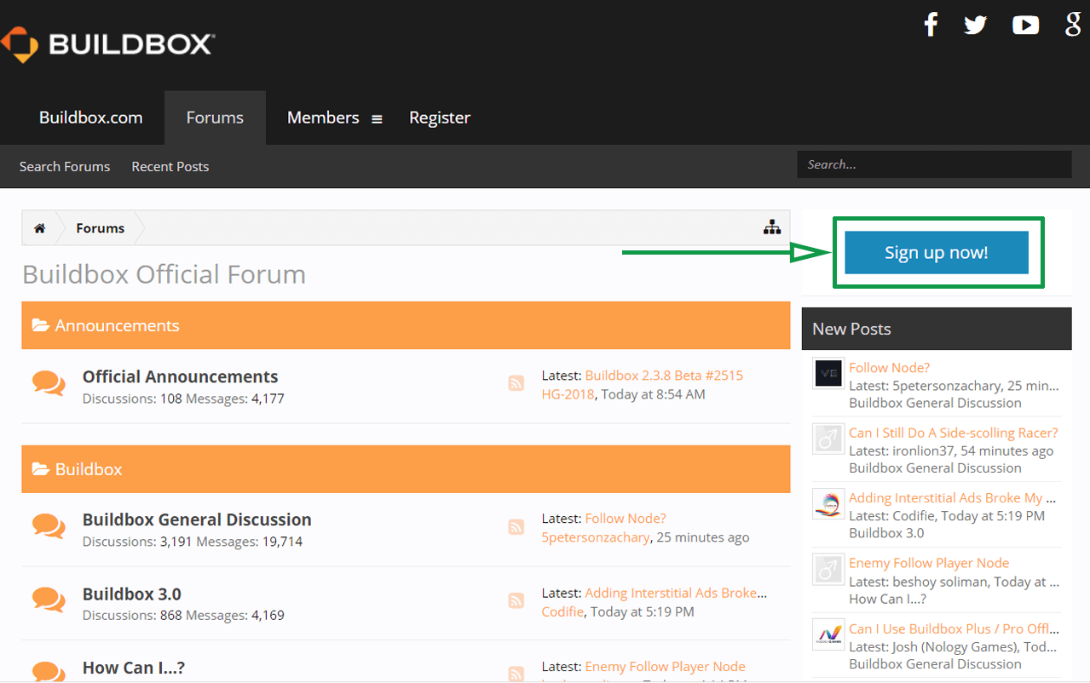1090x683 pixels.
Task: Click chat bubble icon beside Official Announcements
Action: coord(49,383)
